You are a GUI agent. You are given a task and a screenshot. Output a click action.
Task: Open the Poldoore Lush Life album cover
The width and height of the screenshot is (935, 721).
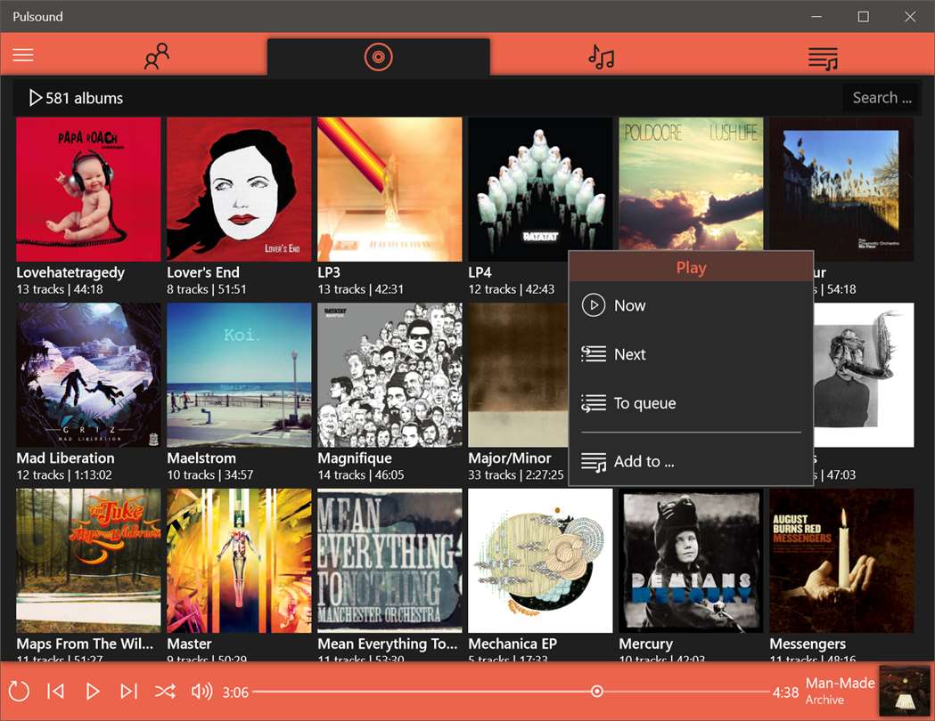[691, 183]
